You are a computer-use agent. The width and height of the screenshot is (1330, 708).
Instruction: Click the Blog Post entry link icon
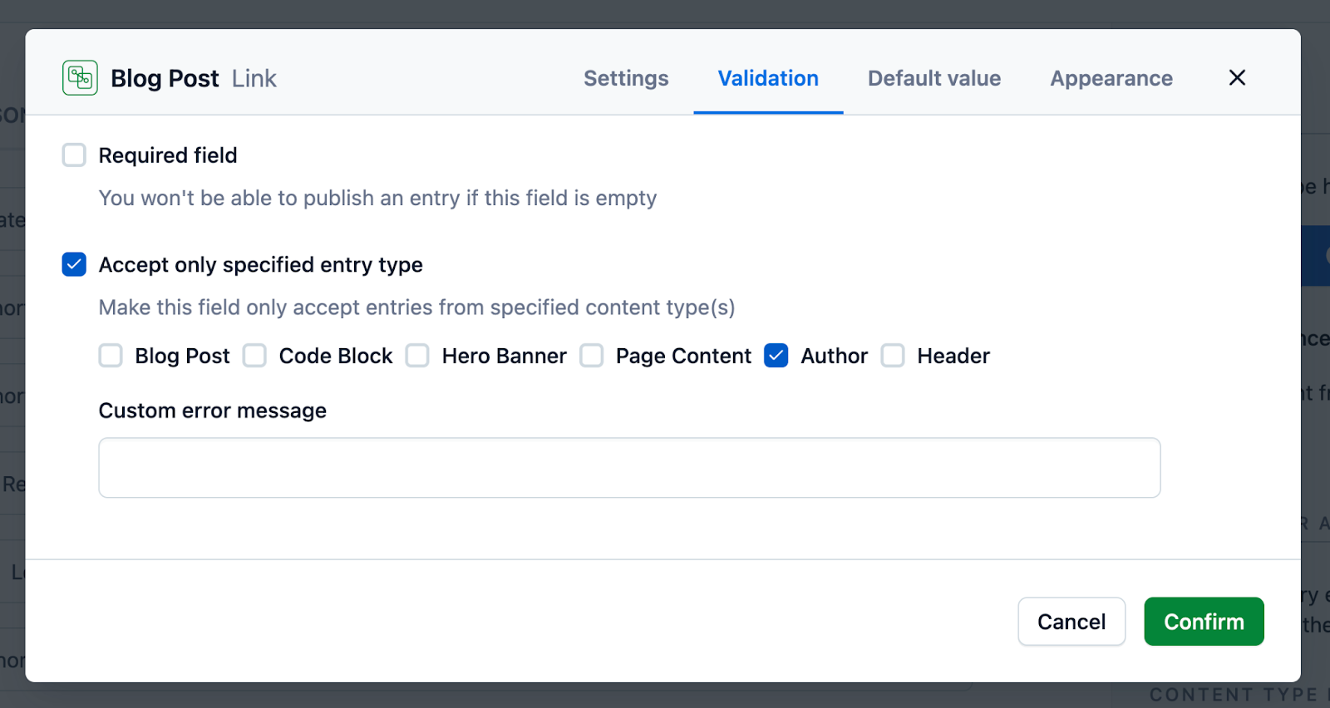pyautogui.click(x=79, y=77)
